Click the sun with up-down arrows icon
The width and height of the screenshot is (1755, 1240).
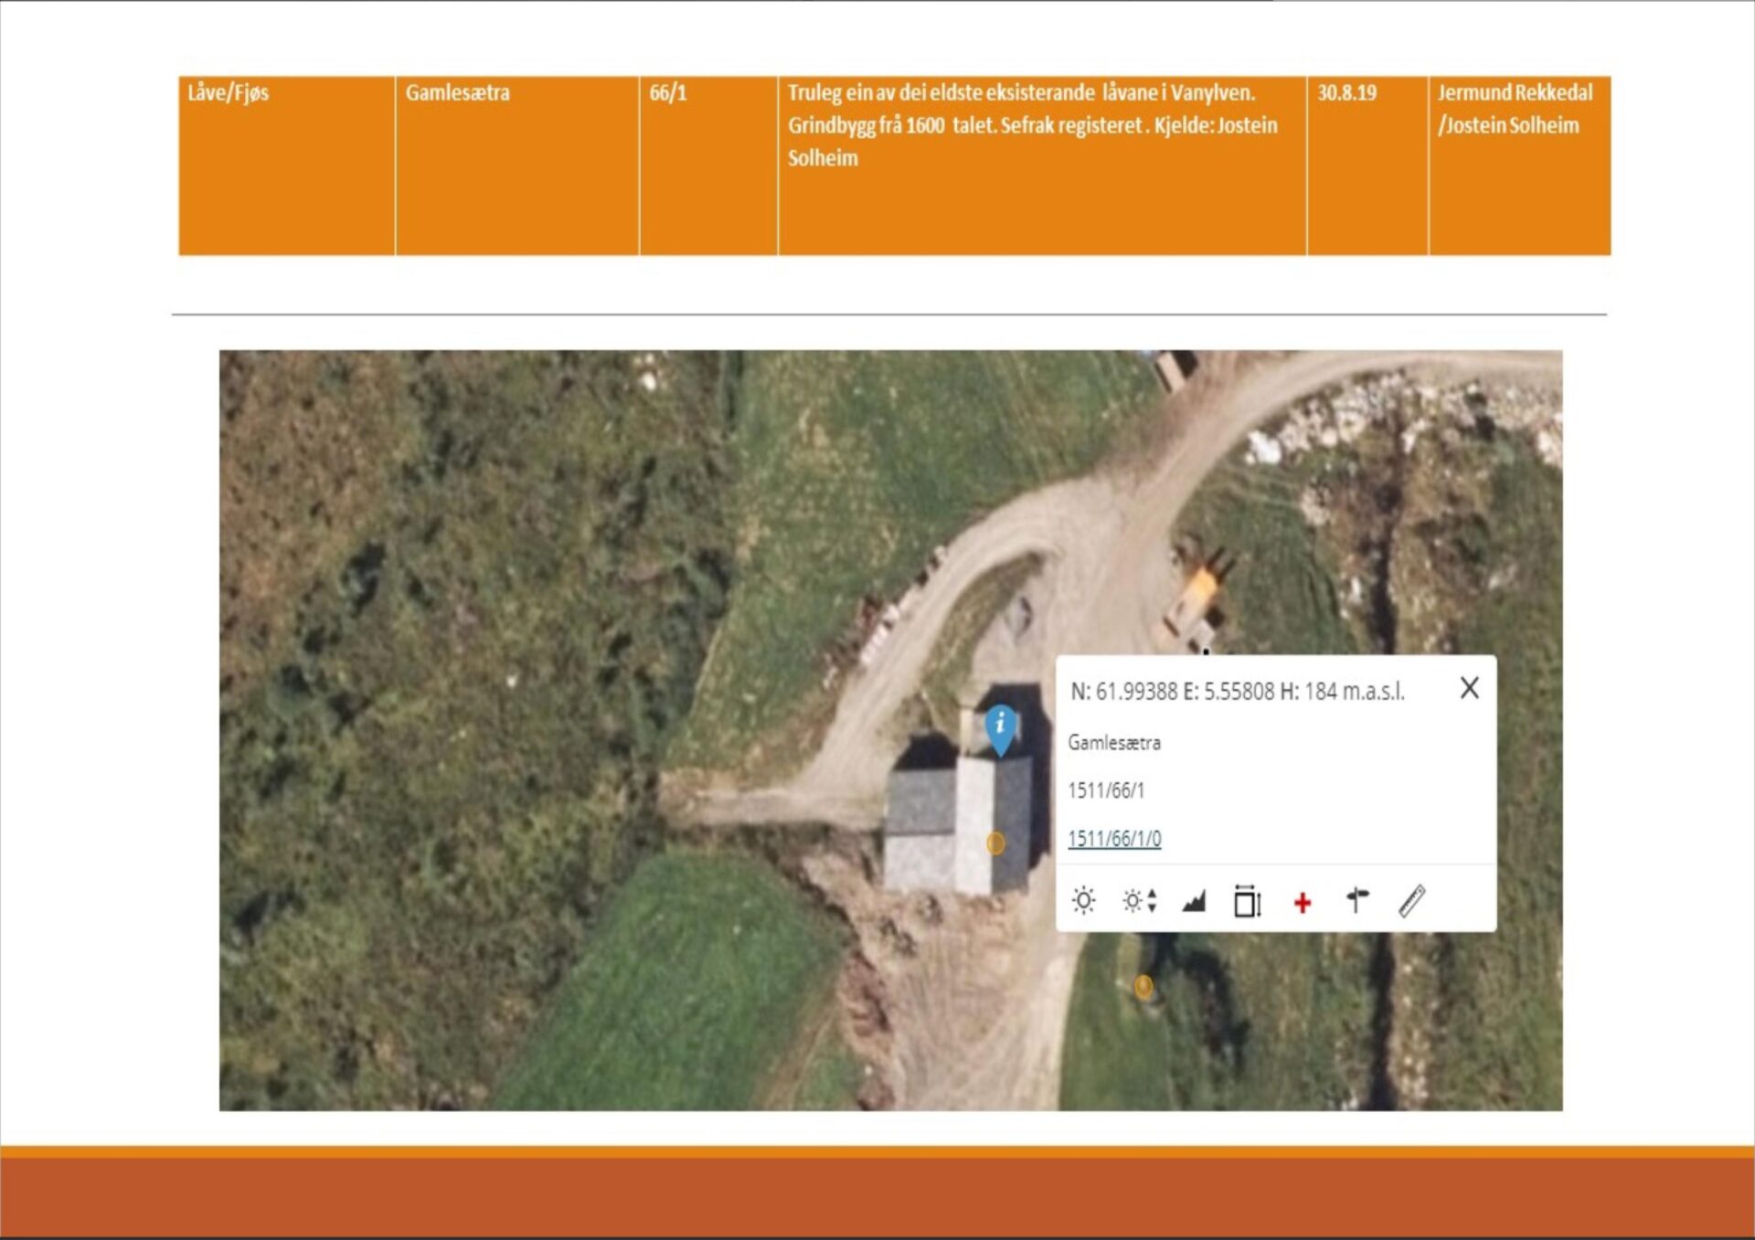click(1139, 901)
